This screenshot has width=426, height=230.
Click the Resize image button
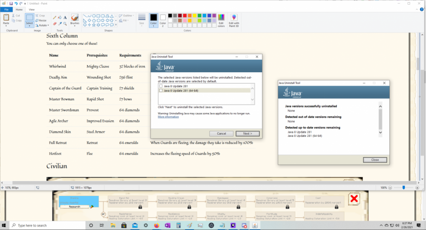(x=41, y=20)
